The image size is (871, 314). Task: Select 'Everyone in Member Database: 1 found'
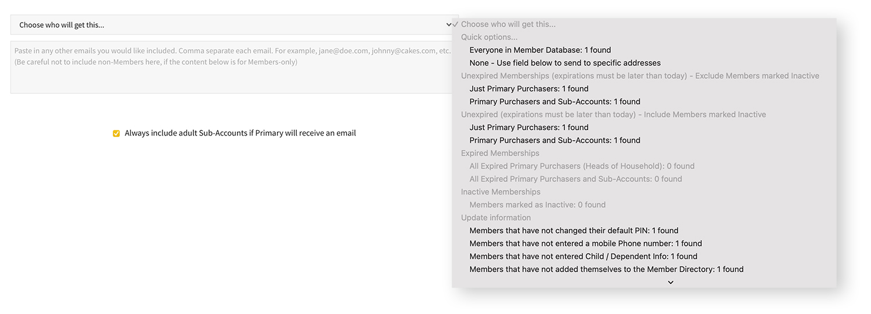tap(540, 50)
